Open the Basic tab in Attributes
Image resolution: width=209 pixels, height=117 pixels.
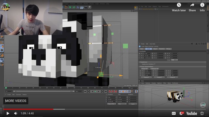(142, 49)
